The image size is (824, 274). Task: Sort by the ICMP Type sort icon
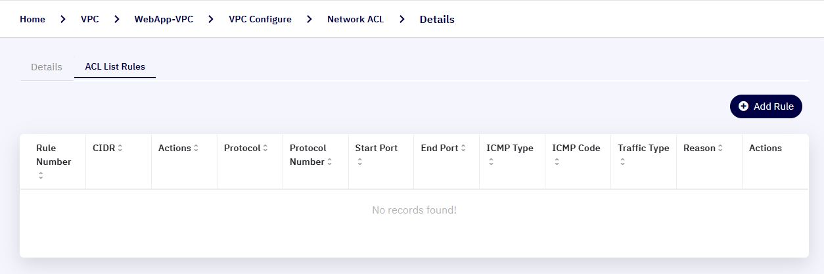click(x=491, y=162)
